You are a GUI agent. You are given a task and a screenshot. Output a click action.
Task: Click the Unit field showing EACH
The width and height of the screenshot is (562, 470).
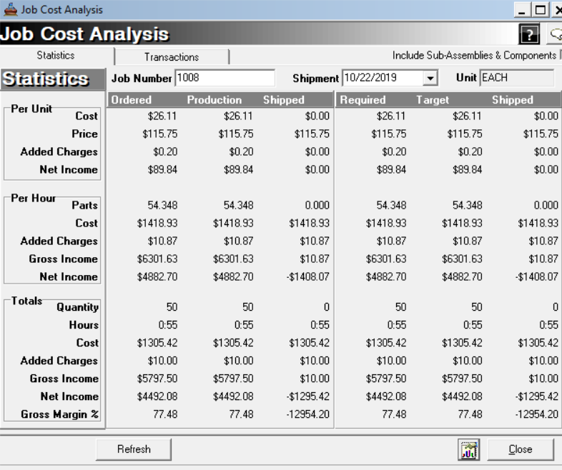point(517,78)
